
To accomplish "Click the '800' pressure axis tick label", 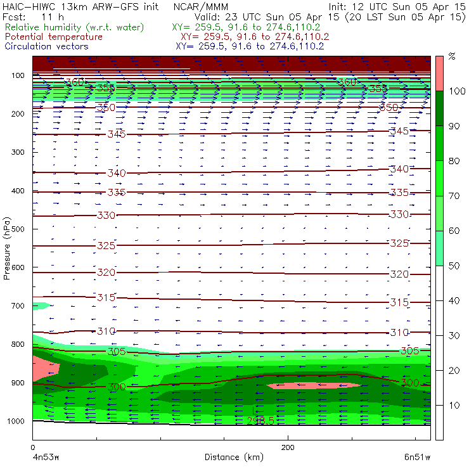I will tap(18, 344).
